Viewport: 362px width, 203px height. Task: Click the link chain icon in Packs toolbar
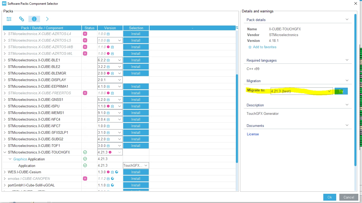tap(22, 19)
